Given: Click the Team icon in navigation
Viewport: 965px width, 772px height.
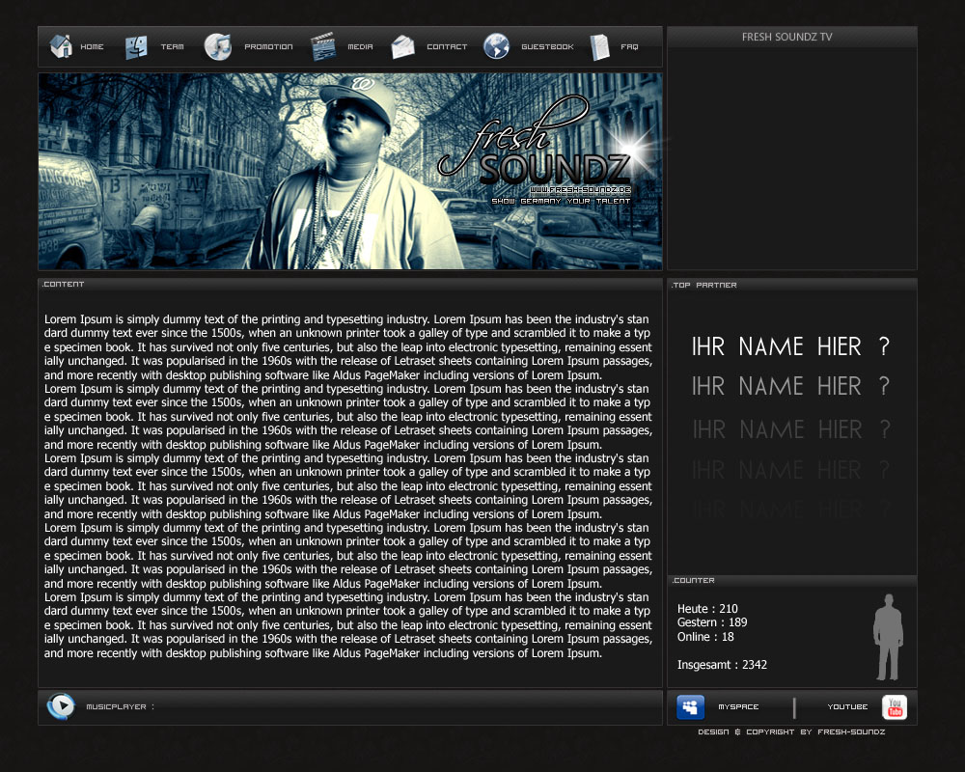Looking at the screenshot, I should pos(136,46).
